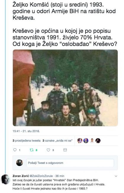
Task: Click the reply speech bubble icon
Action: click(x=15, y=150)
